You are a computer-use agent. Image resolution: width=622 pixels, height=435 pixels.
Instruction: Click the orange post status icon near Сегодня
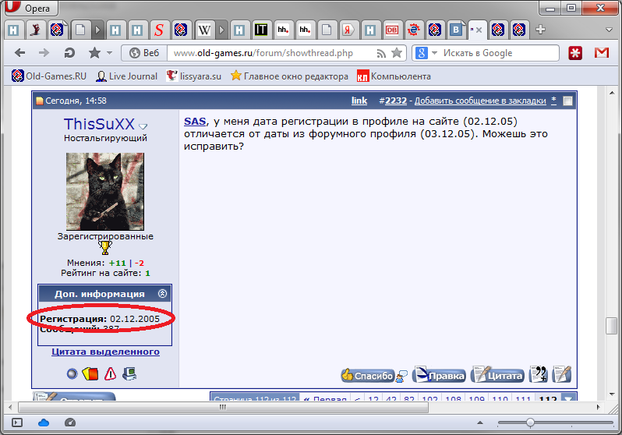coord(39,101)
